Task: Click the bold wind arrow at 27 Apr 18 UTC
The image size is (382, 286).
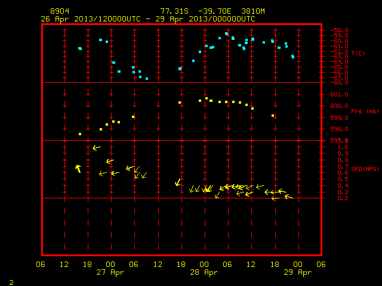Action: [178, 182]
